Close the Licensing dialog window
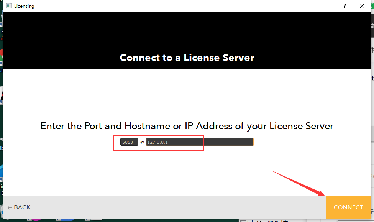Viewport: 374px width, 222px height. coord(362,6)
